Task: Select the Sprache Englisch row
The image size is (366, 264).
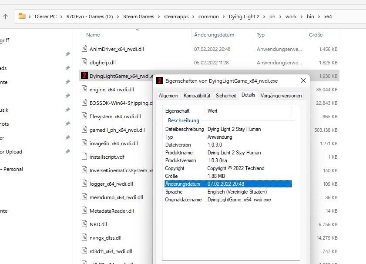Action: coord(228,192)
